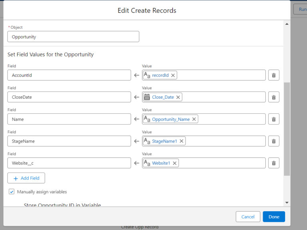This screenshot has height=230, width=307.
Task: Click the Website__c field input
Action: pyautogui.click(x=69, y=163)
